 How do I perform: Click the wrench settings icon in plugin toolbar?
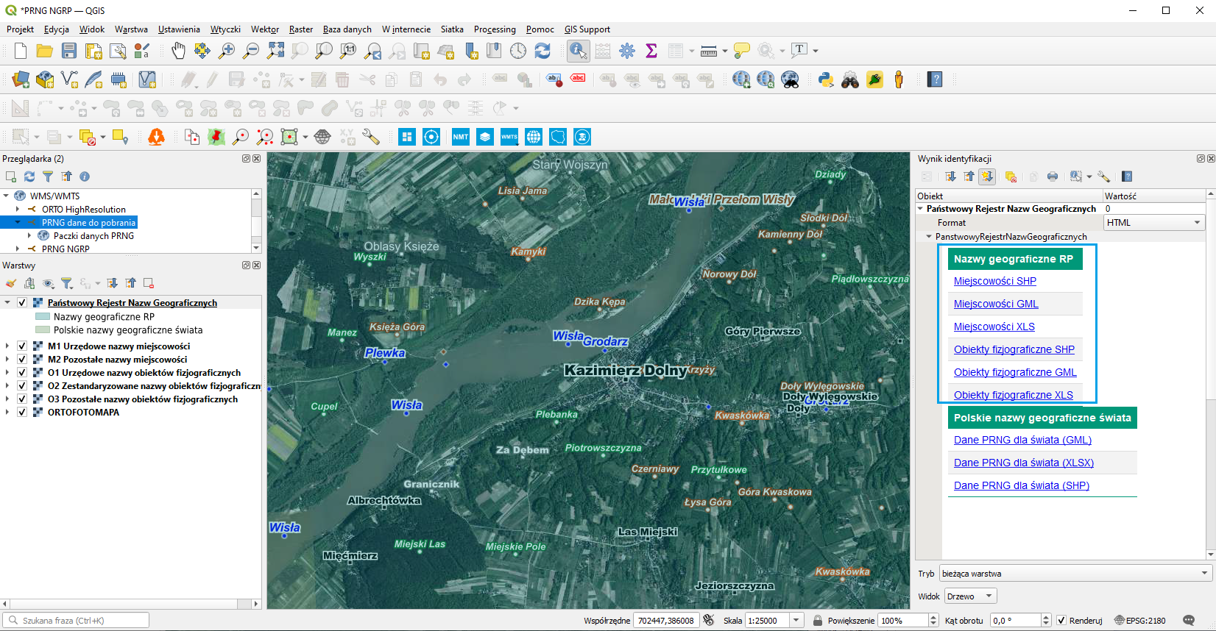(371, 137)
